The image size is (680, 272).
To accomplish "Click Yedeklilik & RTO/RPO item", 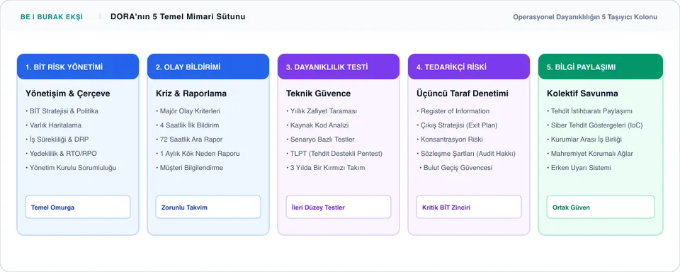I will coord(61,154).
